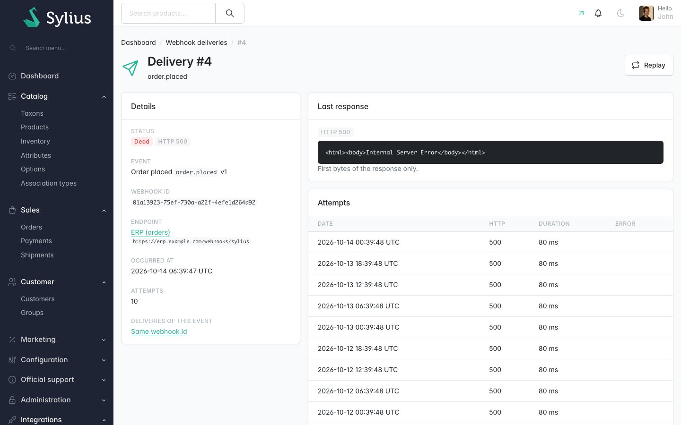Click the 2026-10-14 00:39:48 UTC attempt
The height and width of the screenshot is (425, 681).
pos(358,242)
